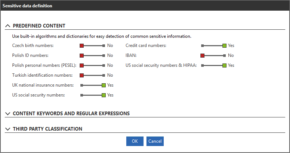The width and height of the screenshot is (290, 153).
Task: Disable Credit card numbers detection
Action: 214,45
